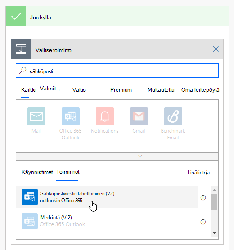Open the Premium connectors tab
Screen dimensions: 234x250
click(121, 90)
